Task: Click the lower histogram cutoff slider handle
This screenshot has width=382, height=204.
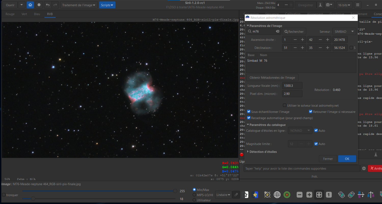Action: tap(33, 199)
